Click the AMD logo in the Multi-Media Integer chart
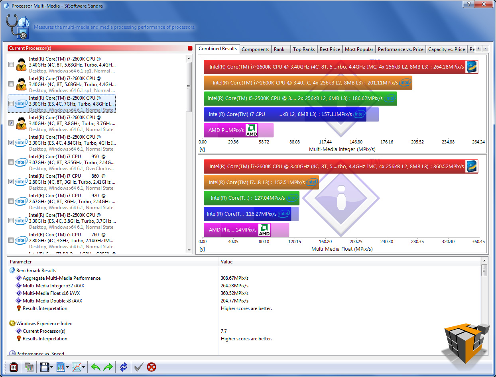Viewport: 496px width, 377px height. coord(252,130)
